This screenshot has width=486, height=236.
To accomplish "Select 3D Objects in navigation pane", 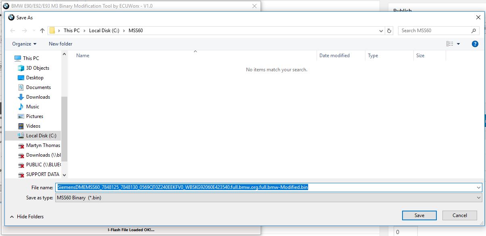I will click(x=38, y=68).
